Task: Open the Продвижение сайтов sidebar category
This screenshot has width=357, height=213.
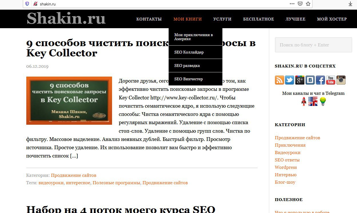Action: (x=298, y=138)
